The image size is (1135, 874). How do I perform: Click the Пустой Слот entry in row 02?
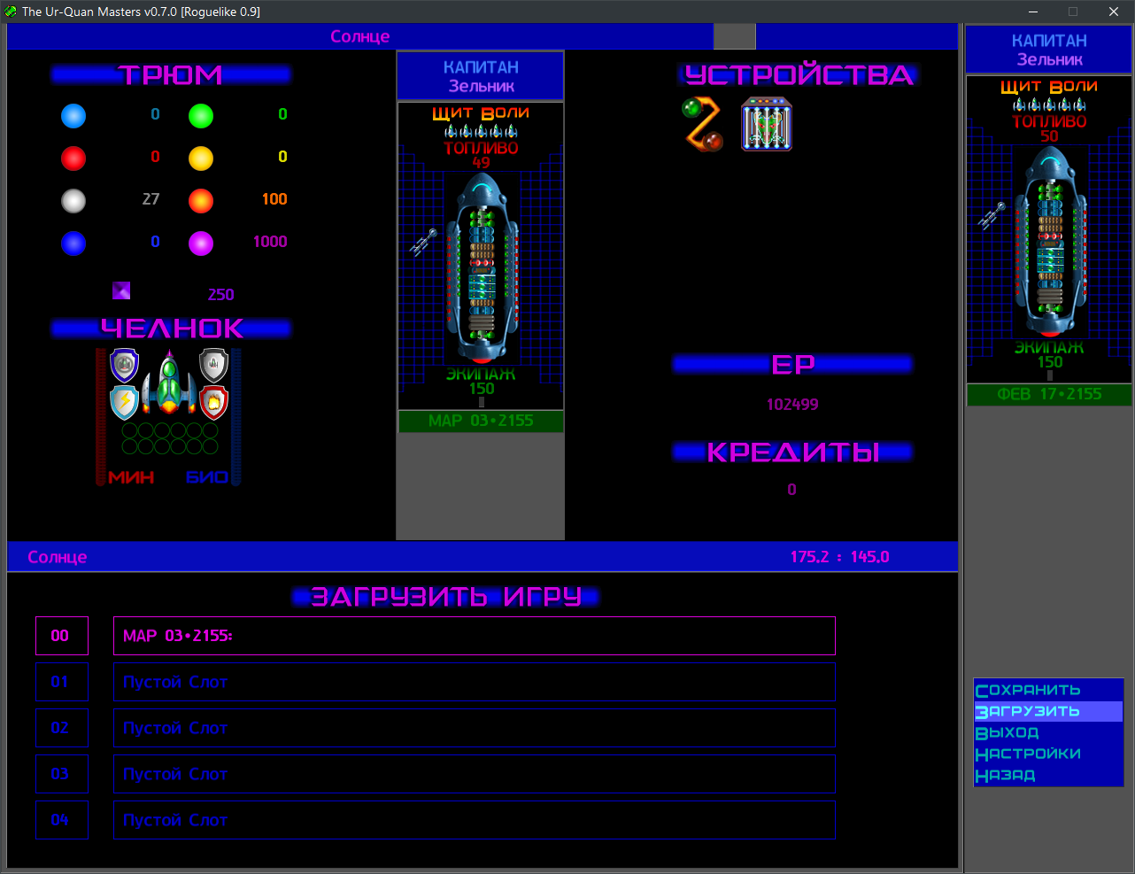pos(475,728)
